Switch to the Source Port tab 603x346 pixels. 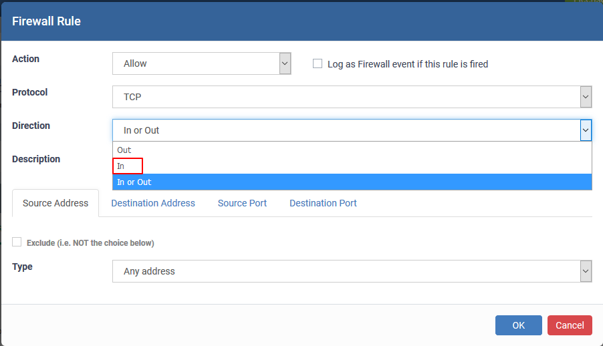[x=242, y=203]
